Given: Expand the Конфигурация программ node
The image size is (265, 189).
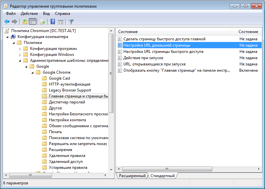Looking at the screenshot, I should [x=20, y=49].
